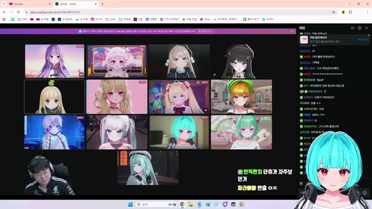The image size is (372, 209).
Task: Click the small circle icon below chat list
Action: [301, 183]
